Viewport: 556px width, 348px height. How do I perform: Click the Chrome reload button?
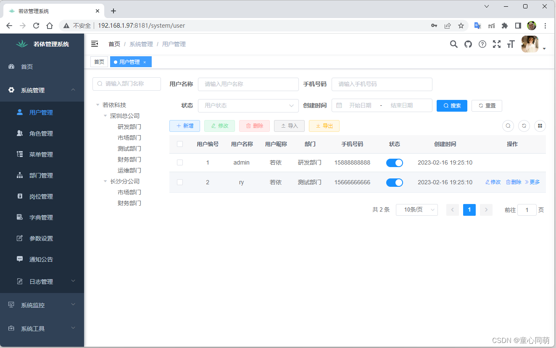click(36, 26)
